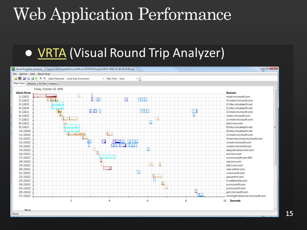Click the Client Ports column header
Viewport: 307px width, 230px height.
(x=23, y=93)
